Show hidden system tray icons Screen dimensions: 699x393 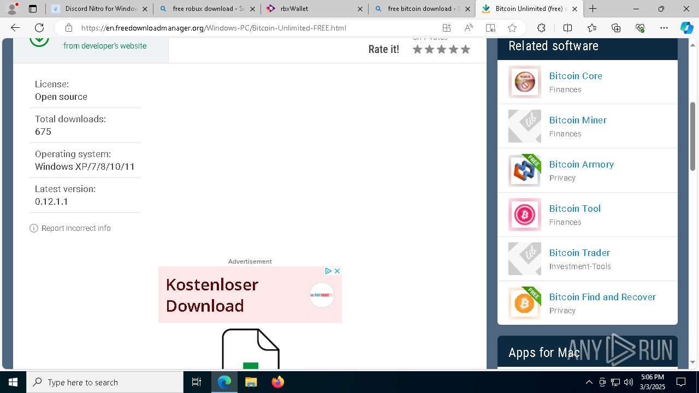589,382
